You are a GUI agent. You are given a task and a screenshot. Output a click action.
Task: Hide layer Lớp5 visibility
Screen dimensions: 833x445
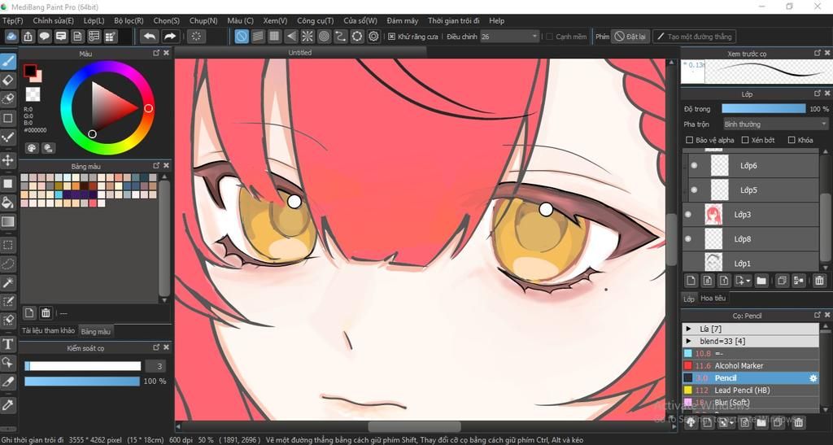tap(694, 190)
